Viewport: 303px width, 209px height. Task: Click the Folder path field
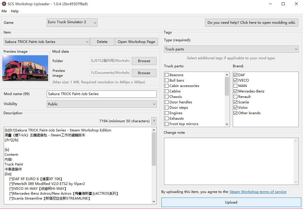click(x=110, y=61)
